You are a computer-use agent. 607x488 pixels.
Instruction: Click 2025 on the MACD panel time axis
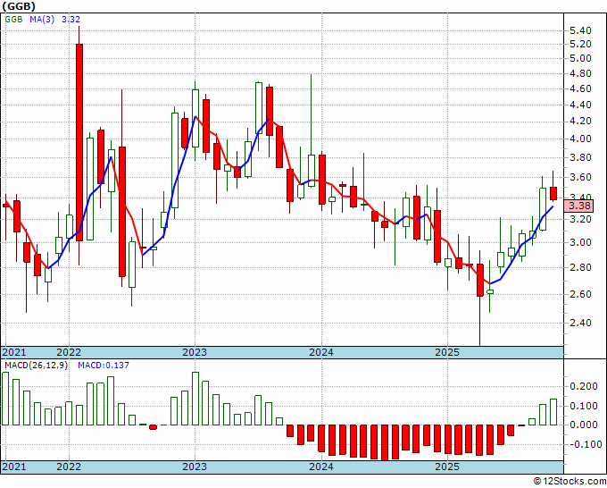pos(447,467)
